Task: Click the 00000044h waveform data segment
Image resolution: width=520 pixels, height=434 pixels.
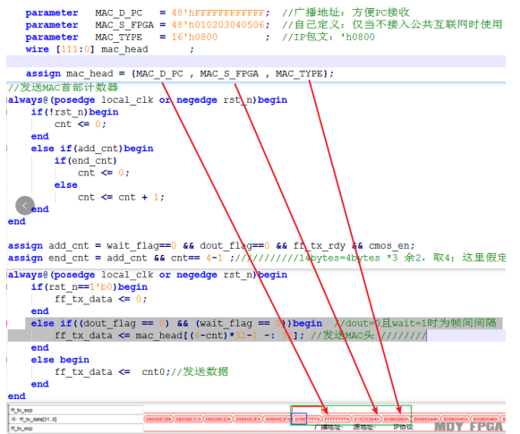Action: (x=426, y=420)
